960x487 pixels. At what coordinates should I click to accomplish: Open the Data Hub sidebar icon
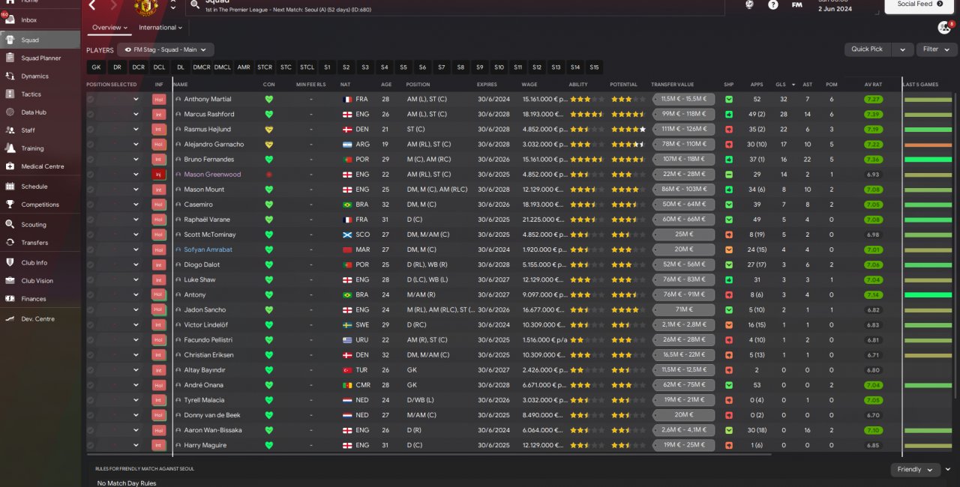click(10, 112)
